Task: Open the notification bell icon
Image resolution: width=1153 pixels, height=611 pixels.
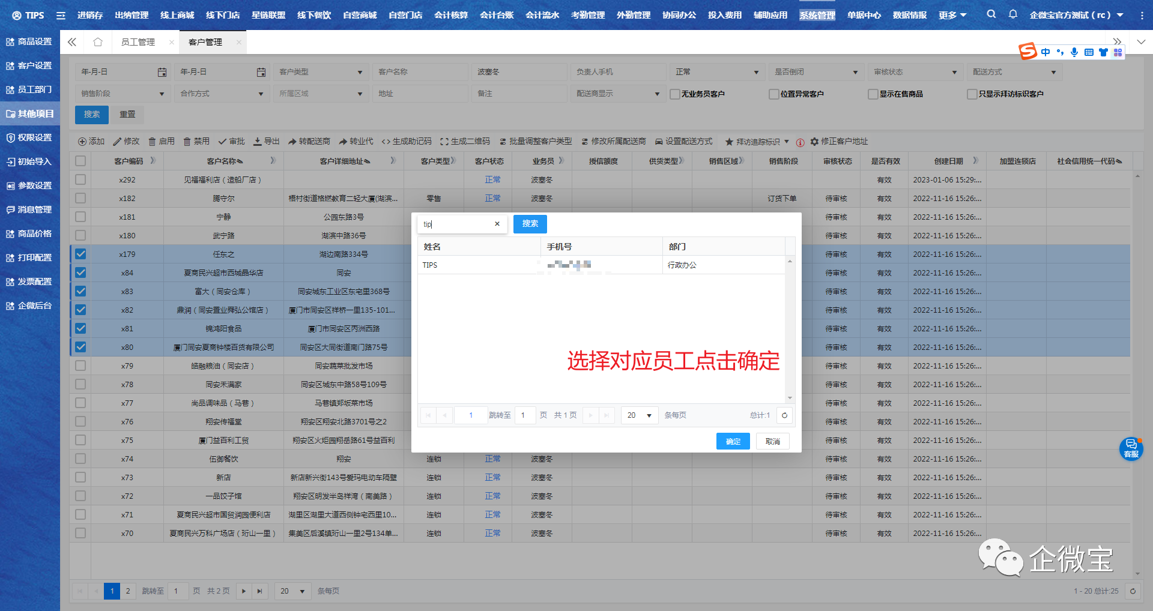Action: [x=1012, y=14]
